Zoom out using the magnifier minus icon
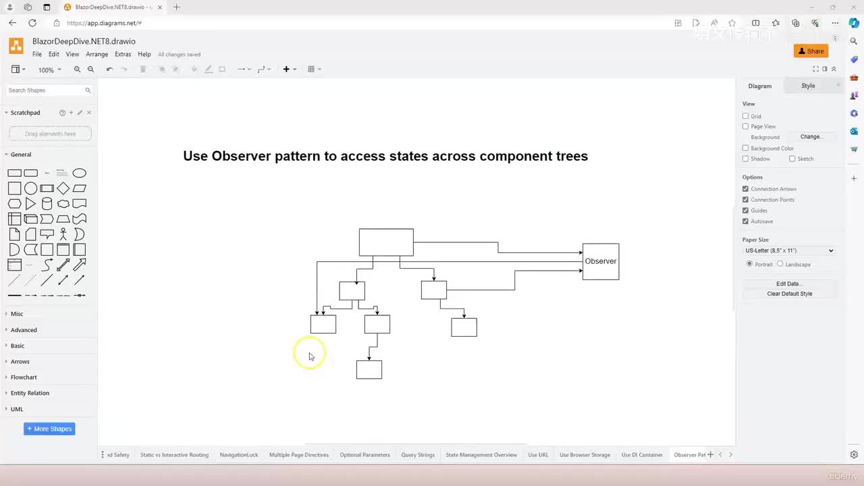Image resolution: width=864 pixels, height=486 pixels. (x=90, y=70)
